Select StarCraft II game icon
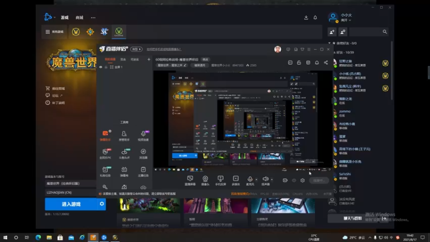The width and height of the screenshot is (430, 242). click(104, 32)
